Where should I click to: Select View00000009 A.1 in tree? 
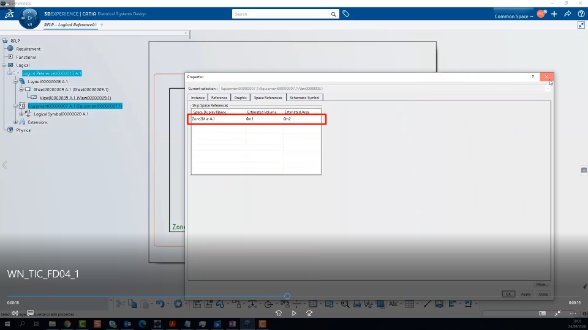pos(75,98)
